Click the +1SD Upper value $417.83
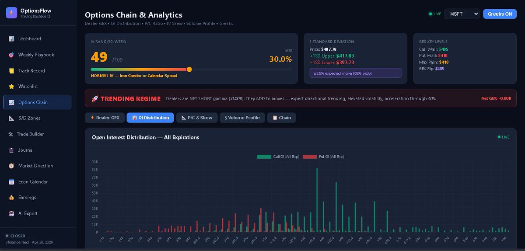 tap(344, 56)
